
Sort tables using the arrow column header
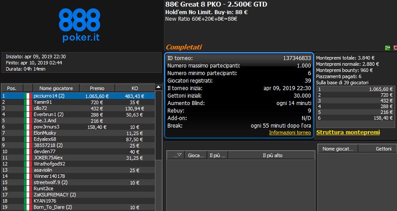(x=176, y=155)
